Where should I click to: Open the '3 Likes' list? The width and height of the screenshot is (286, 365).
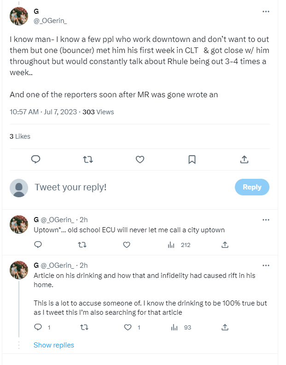20,136
